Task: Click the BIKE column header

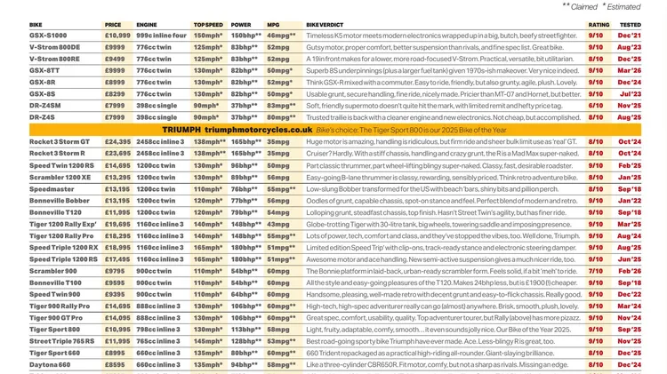Action: click(36, 25)
